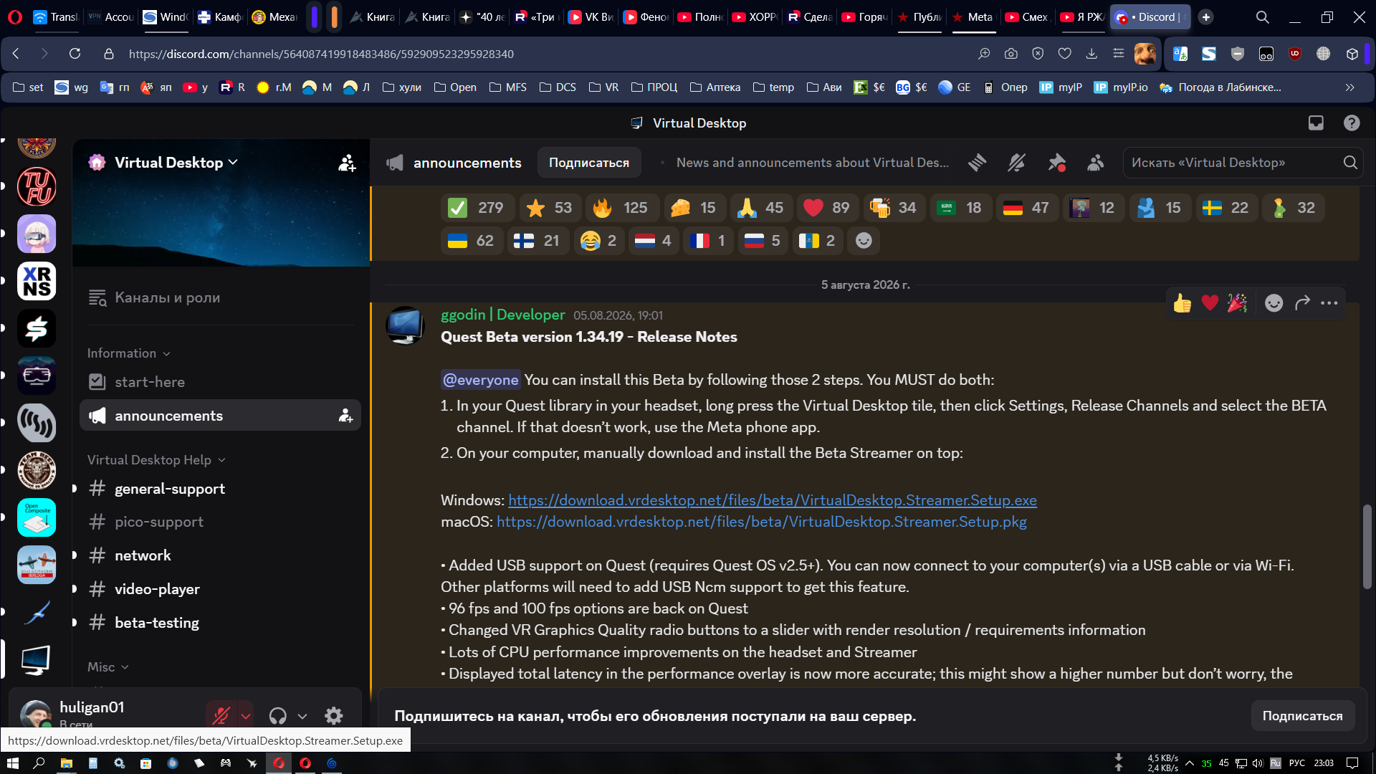Click the @everyone mention
The height and width of the screenshot is (774, 1376).
pos(480,380)
